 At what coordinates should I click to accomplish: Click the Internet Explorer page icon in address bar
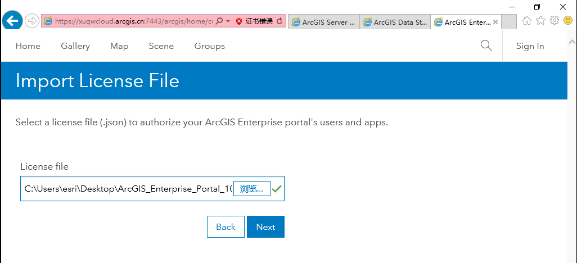pos(48,21)
